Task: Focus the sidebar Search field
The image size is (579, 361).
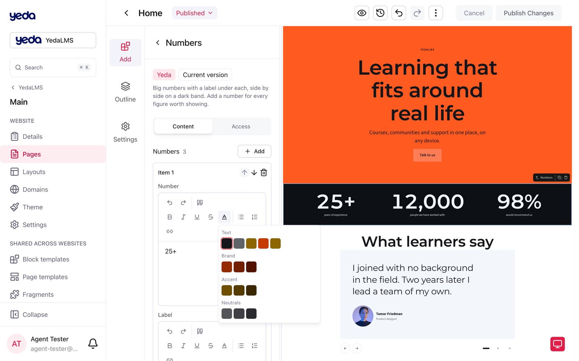Action: 53,68
